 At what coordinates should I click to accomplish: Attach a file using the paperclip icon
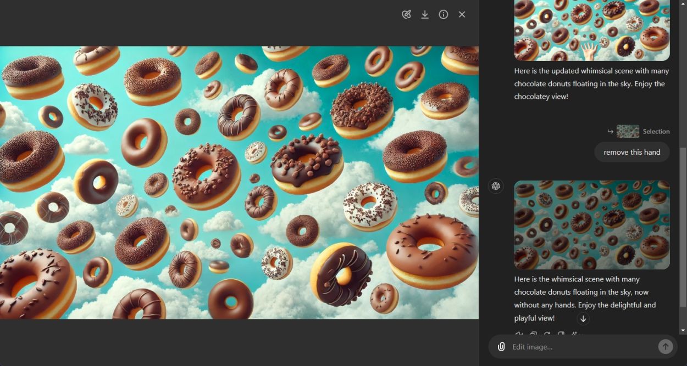pos(501,346)
